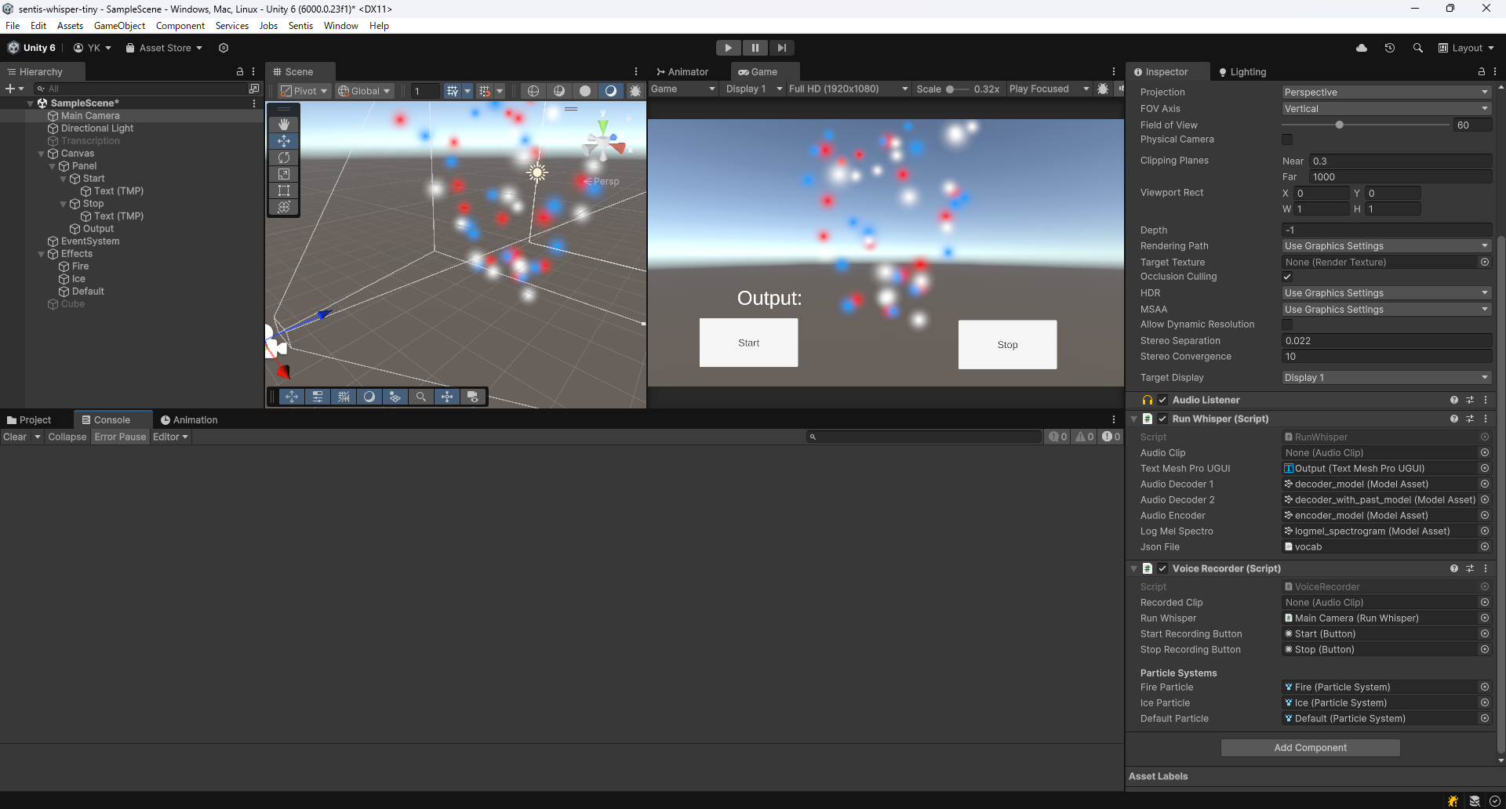Open the FOV Axis dropdown
The height and width of the screenshot is (809, 1506).
(x=1386, y=108)
